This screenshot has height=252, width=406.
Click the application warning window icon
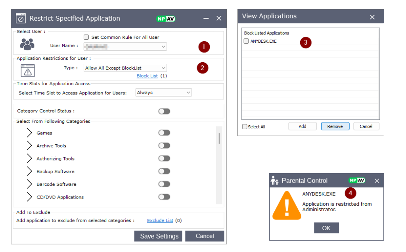(28, 71)
